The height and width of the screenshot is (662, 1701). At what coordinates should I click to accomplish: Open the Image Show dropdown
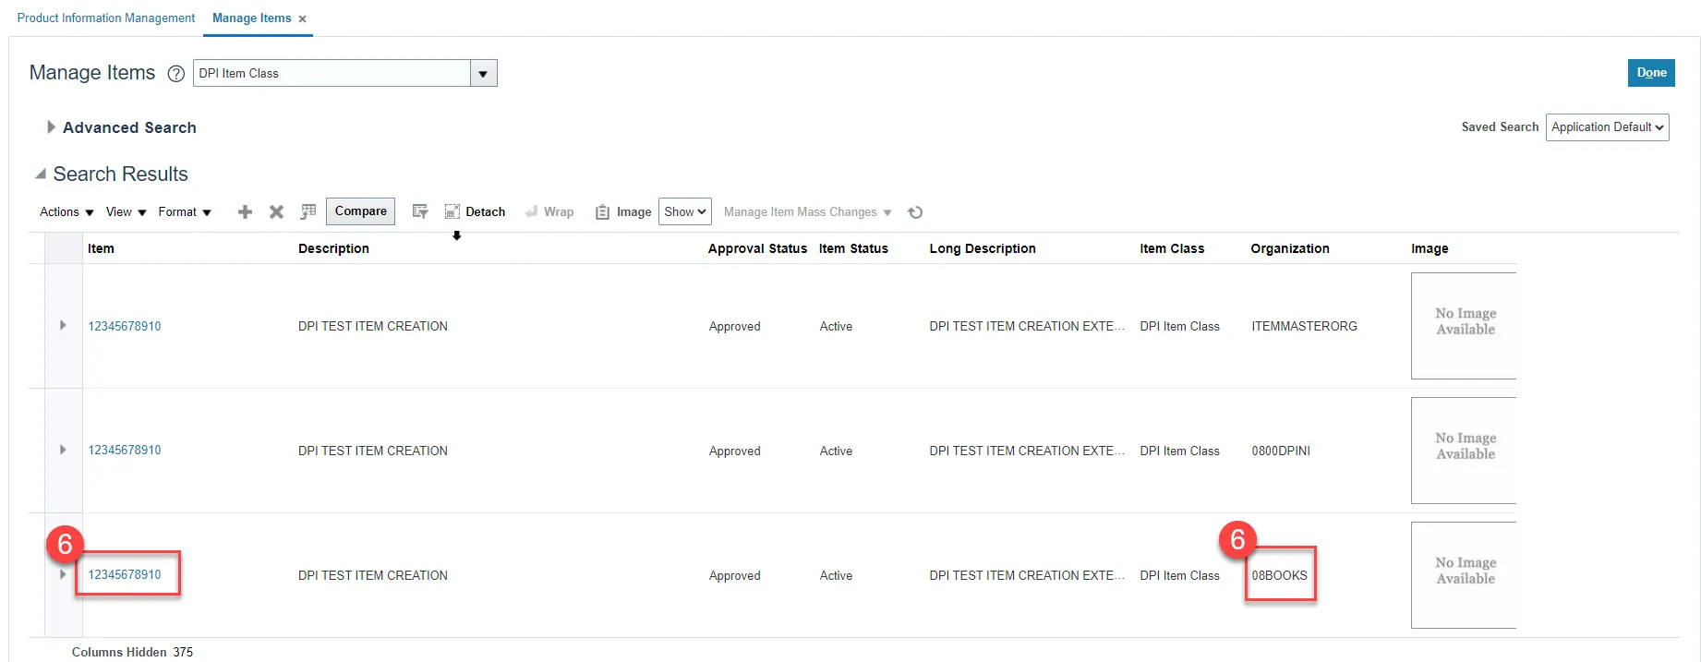[684, 212]
